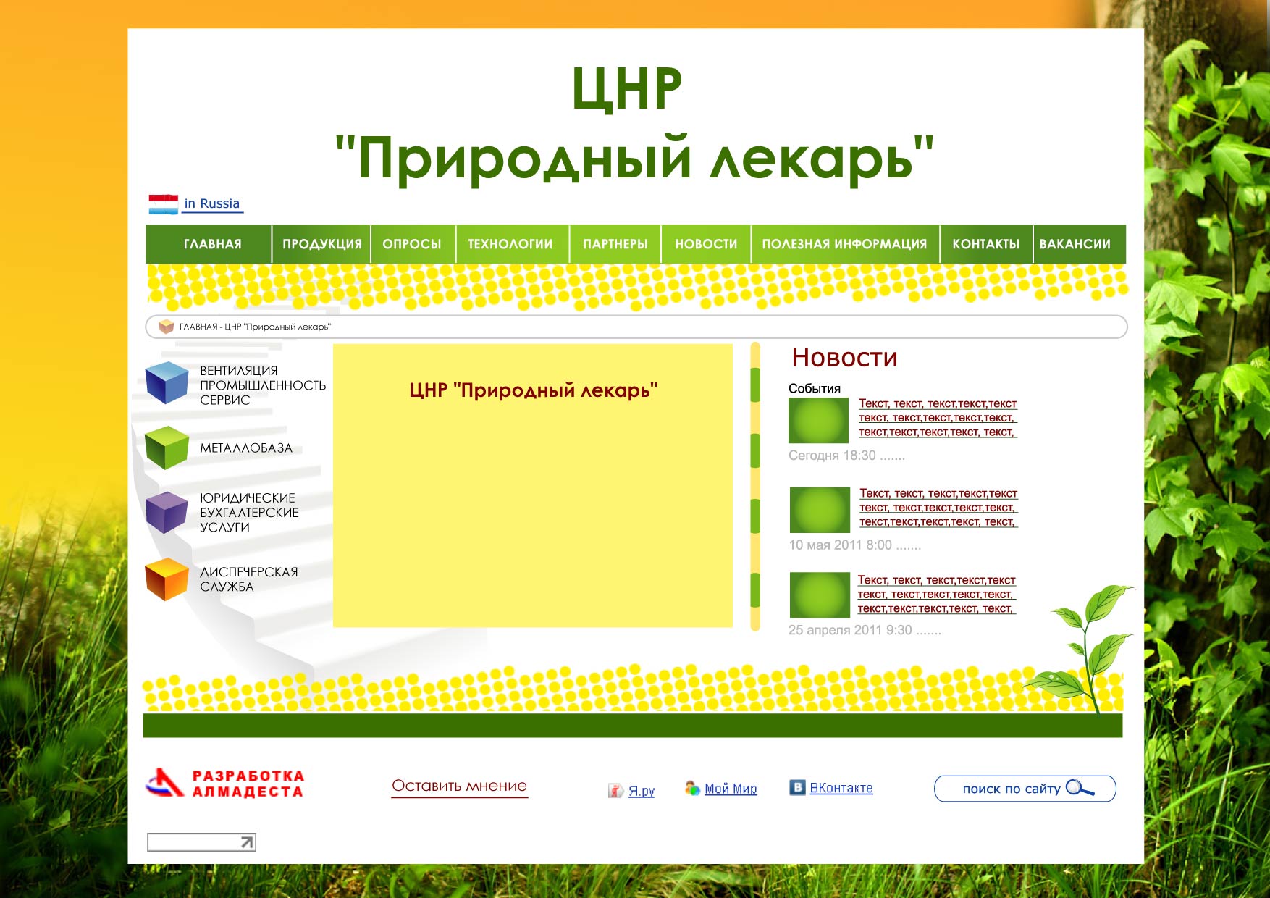Open the in Russia link
Screen dimensions: 1270x898
click(x=211, y=203)
